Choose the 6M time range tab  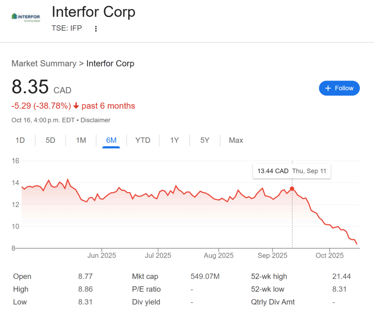coord(111,140)
